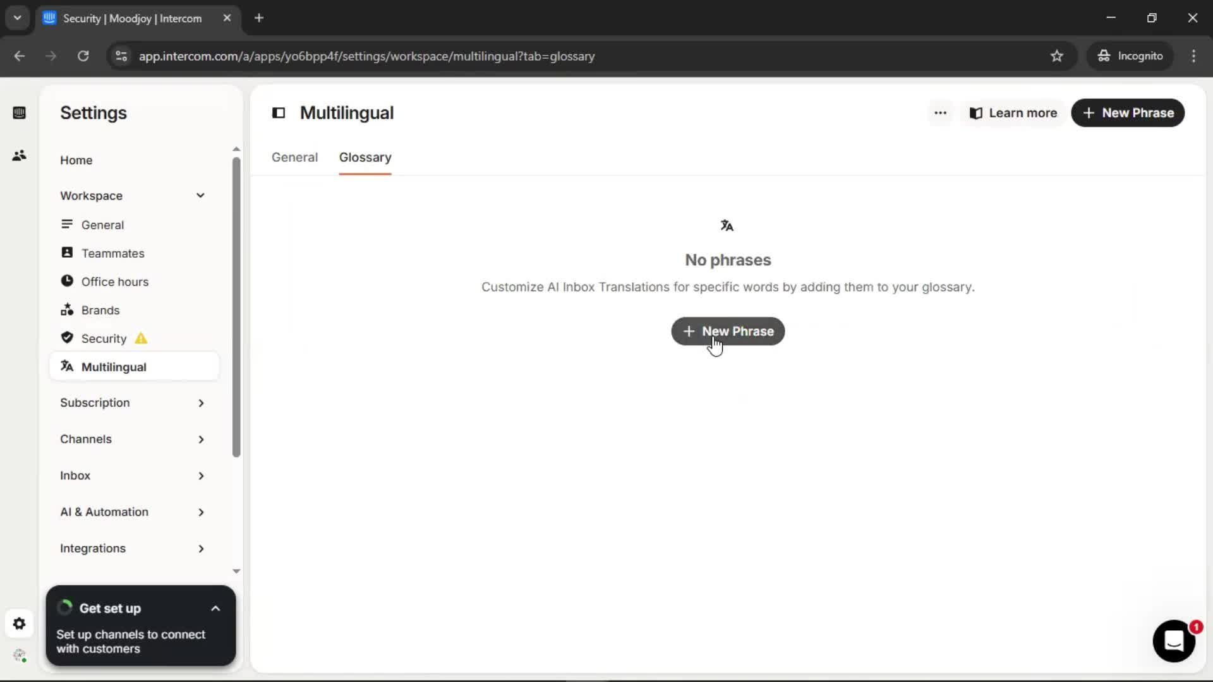The height and width of the screenshot is (682, 1213).
Task: Click the address bar URL
Action: [x=366, y=56]
